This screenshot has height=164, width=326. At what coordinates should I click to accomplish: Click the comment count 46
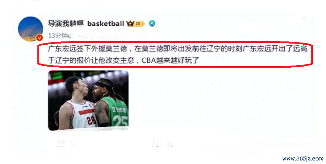(x=170, y=144)
